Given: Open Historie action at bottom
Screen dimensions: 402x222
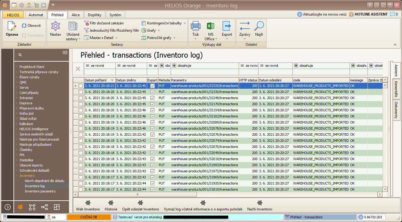Looking at the screenshot, I should pos(111,203).
